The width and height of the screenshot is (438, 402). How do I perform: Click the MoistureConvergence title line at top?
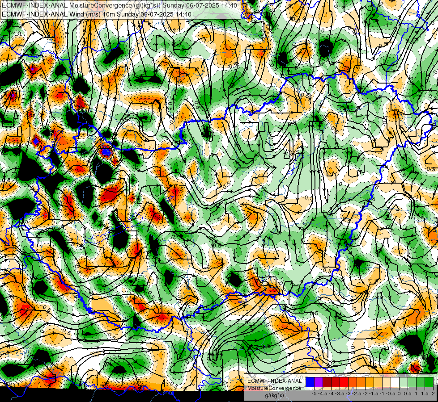[119, 5]
